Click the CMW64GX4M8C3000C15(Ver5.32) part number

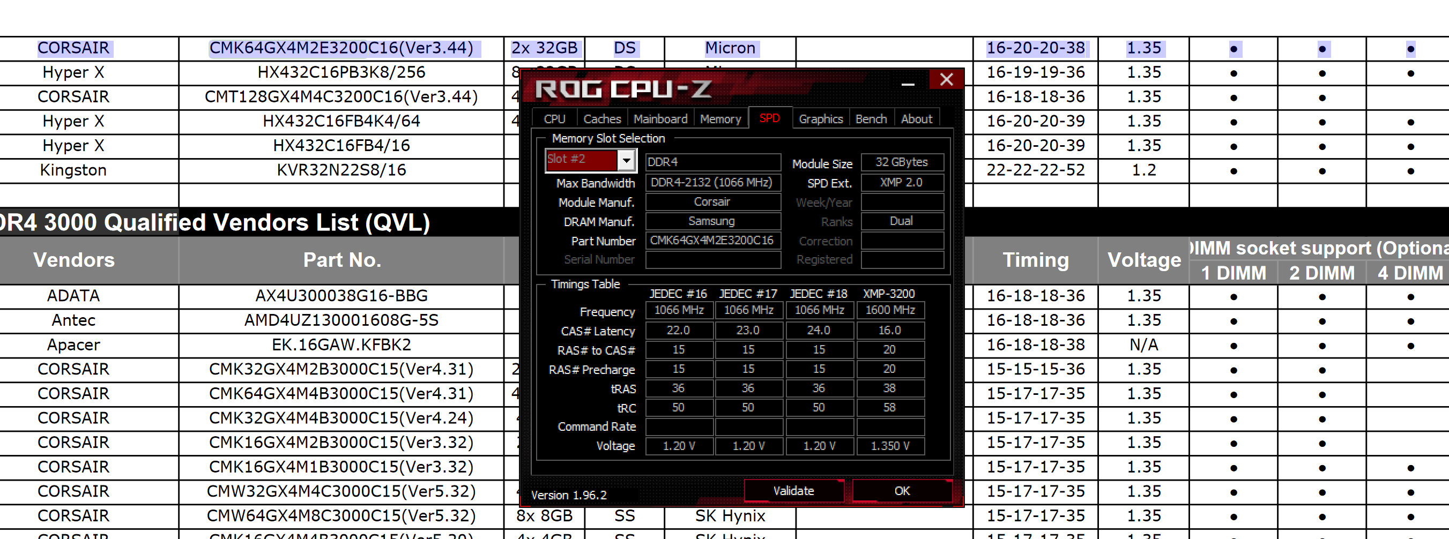pos(341,516)
